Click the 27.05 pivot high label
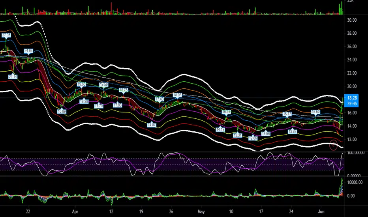The height and width of the screenshot is (217, 368). 6,35
